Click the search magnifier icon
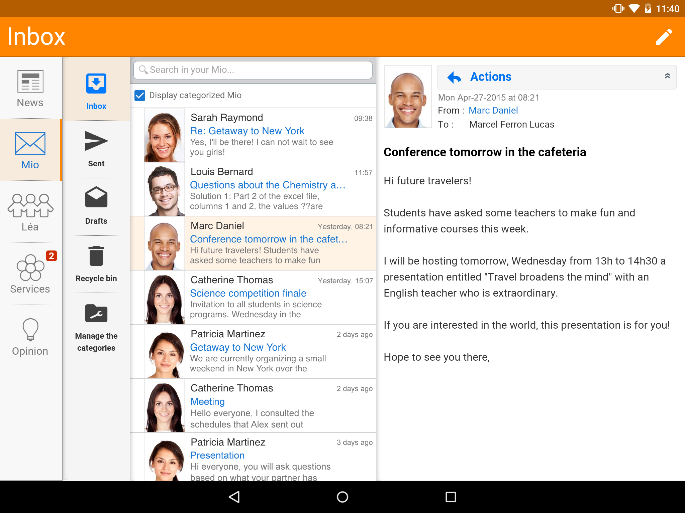 [143, 69]
